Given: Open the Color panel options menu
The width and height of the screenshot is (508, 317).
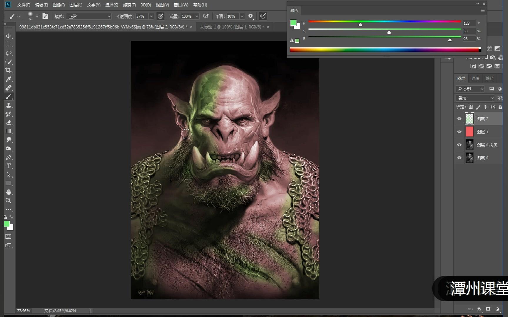Looking at the screenshot, I should (x=483, y=10).
